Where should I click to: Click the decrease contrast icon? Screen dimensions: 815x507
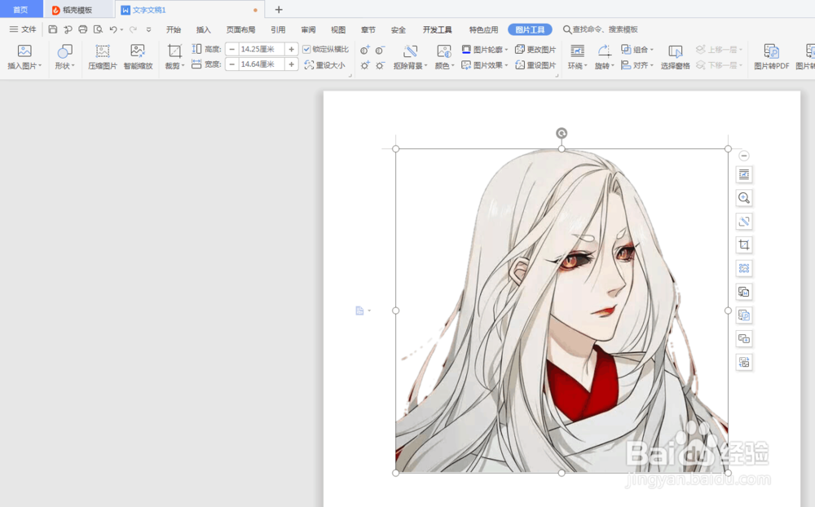click(380, 50)
